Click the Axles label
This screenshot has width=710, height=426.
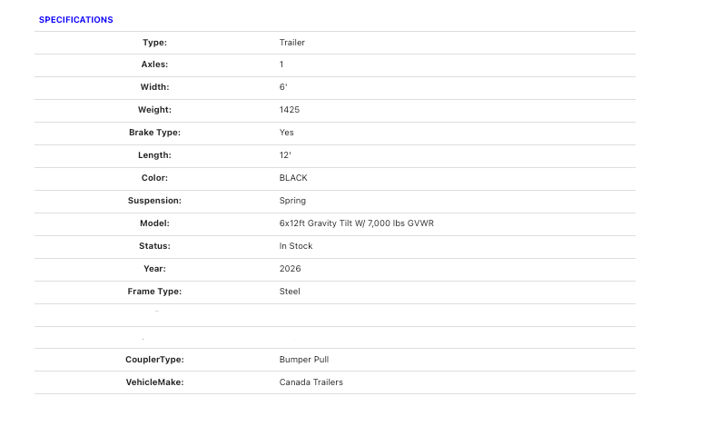(154, 64)
